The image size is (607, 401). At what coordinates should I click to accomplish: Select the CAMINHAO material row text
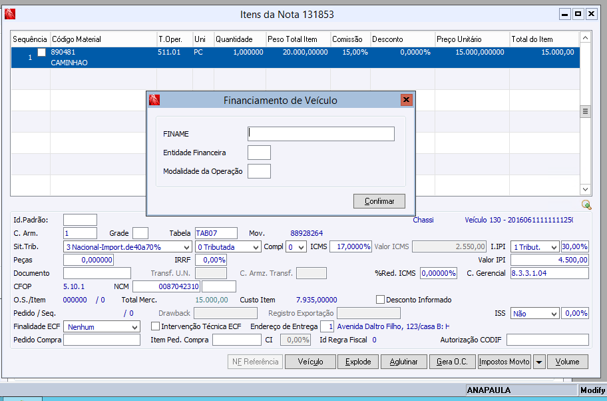tap(69, 63)
